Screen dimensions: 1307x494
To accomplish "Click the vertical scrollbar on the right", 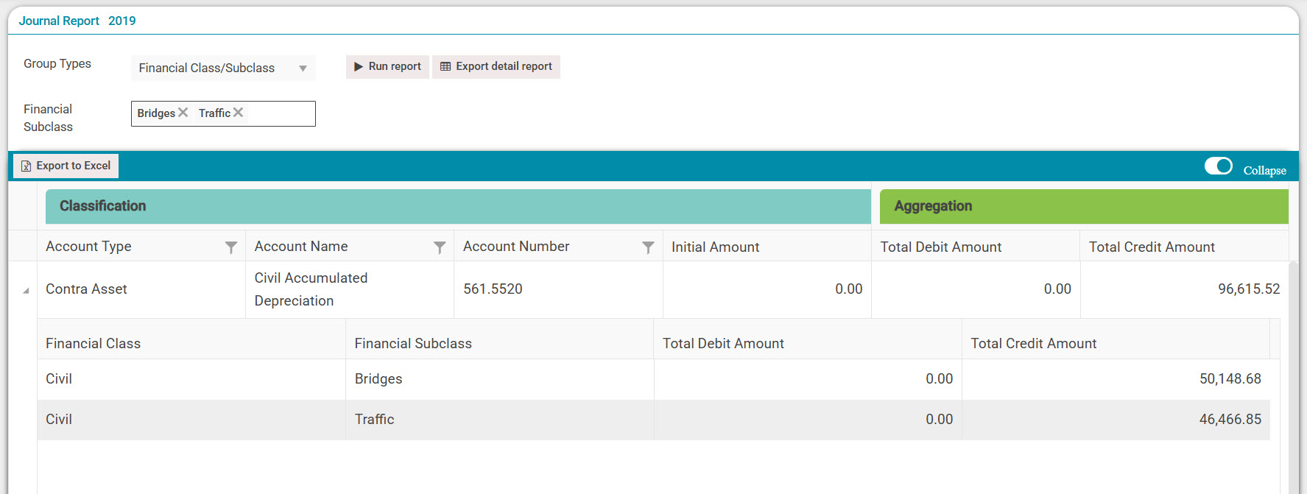I will (1293, 368).
